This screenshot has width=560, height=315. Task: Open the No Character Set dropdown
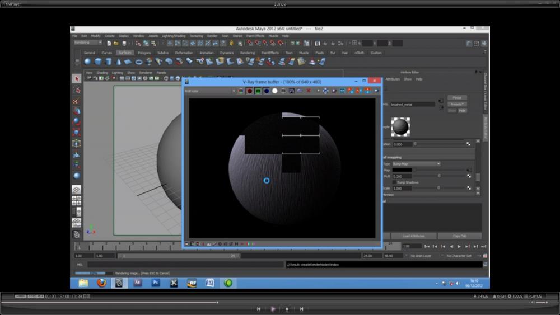(461, 256)
